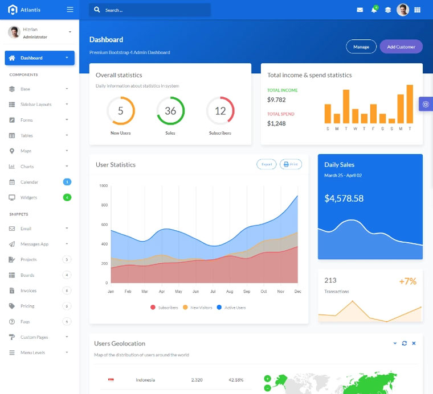
Task: Expand the Hizrian Administrator profile dropdown
Action: point(70,32)
